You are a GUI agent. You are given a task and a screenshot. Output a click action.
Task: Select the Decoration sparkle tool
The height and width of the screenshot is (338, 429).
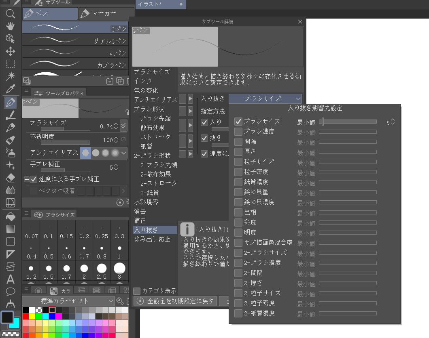[11, 165]
